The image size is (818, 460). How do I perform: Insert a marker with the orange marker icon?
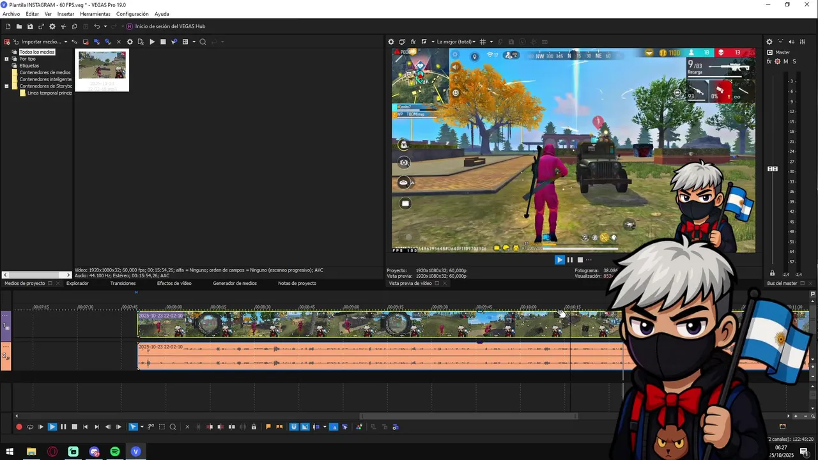[x=268, y=427]
